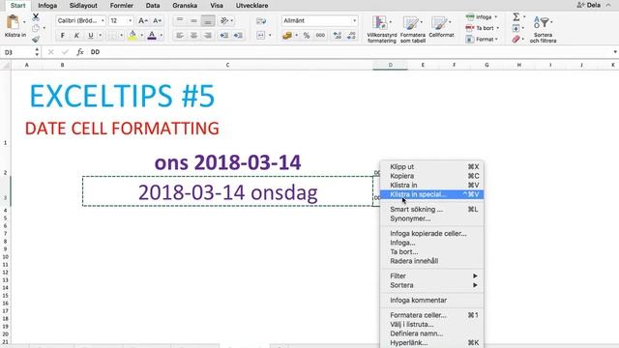The height and width of the screenshot is (348, 619).
Task: Click the currency coins format icon
Action: tap(287, 36)
